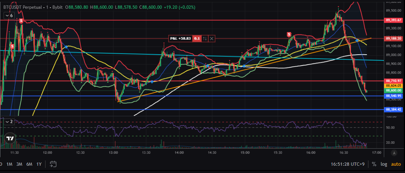Image resolution: width=405 pixels, height=173 pixels.
Task: Click the sell marker S near 15:40
Action: click(x=289, y=34)
